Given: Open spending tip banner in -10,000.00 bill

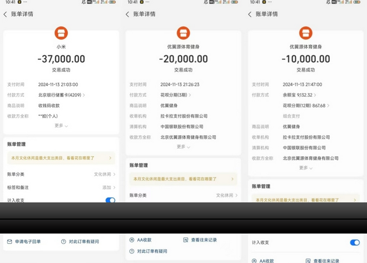Looking at the screenshot, I should tap(306, 199).
